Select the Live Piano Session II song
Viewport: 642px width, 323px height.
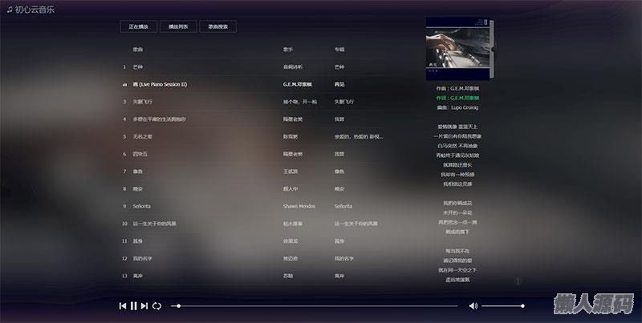160,85
